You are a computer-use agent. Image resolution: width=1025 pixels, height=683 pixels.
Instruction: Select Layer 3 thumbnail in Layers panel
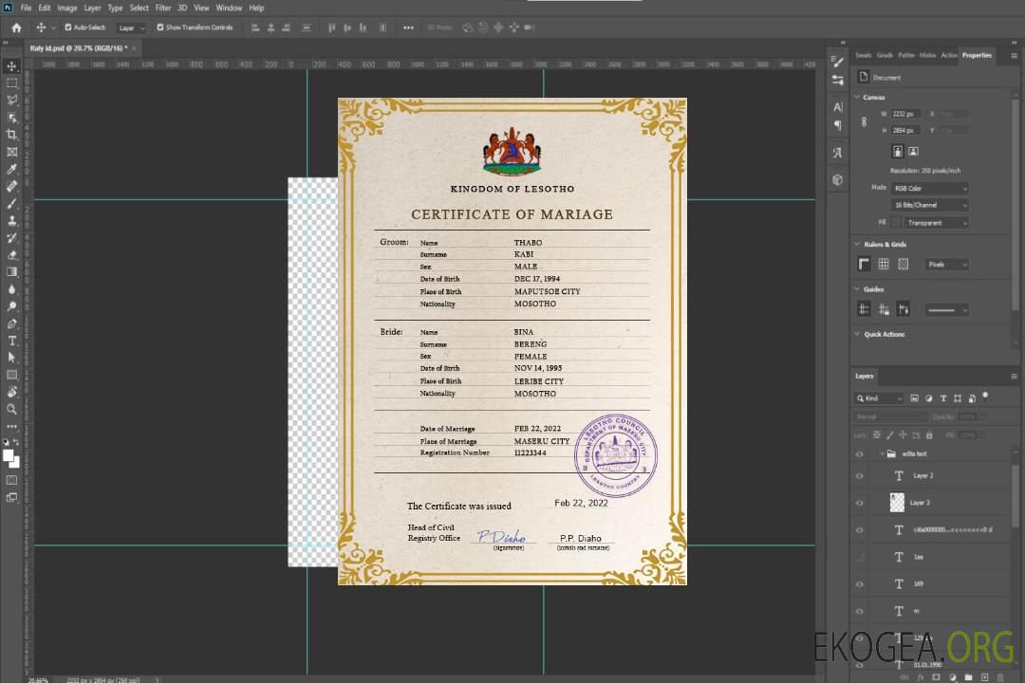point(898,503)
